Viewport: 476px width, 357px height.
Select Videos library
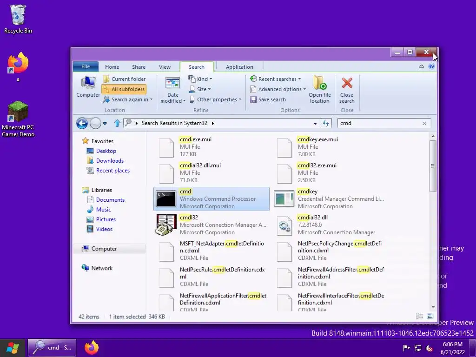tap(104, 229)
